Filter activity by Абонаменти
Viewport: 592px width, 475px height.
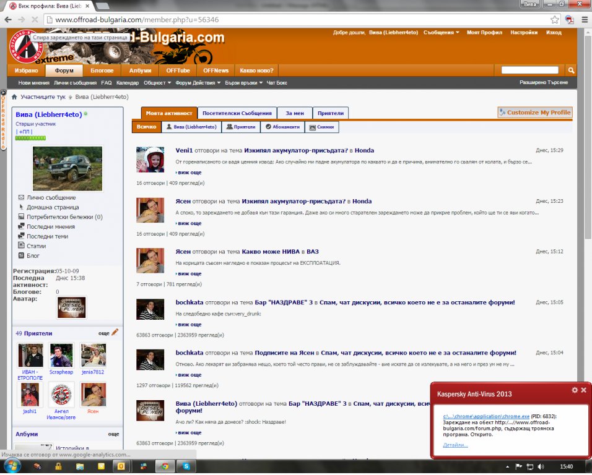(x=282, y=127)
